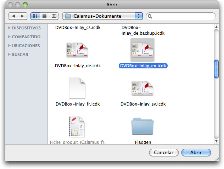The width and height of the screenshot is (224, 169).
Task: Switch to column view mode
Action: point(54,16)
